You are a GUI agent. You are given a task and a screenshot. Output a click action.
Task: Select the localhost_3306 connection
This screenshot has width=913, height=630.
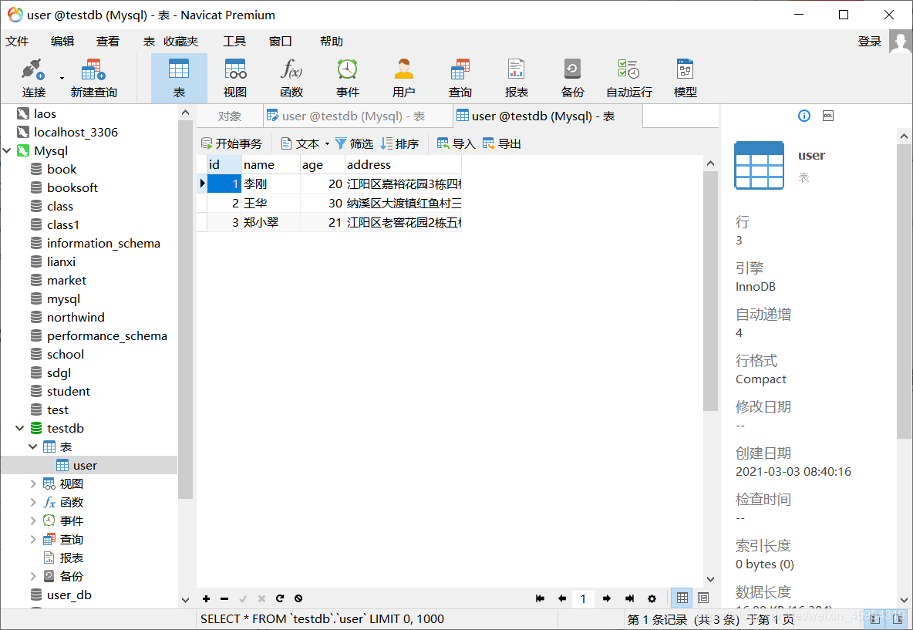[76, 132]
